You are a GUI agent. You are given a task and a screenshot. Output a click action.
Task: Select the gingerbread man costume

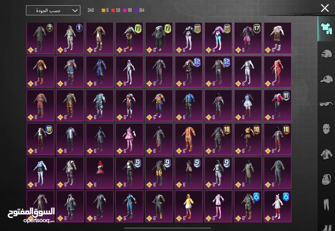(x=189, y=139)
